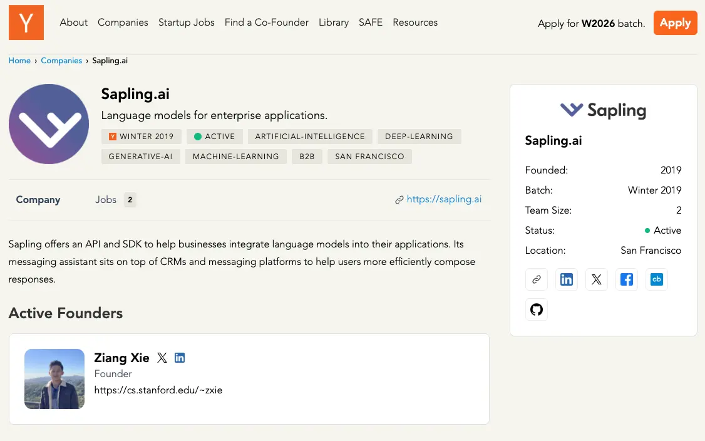This screenshot has width=705, height=441.
Task: Click the https://cs.stanford.edu/~zxie text
Action: coord(158,390)
